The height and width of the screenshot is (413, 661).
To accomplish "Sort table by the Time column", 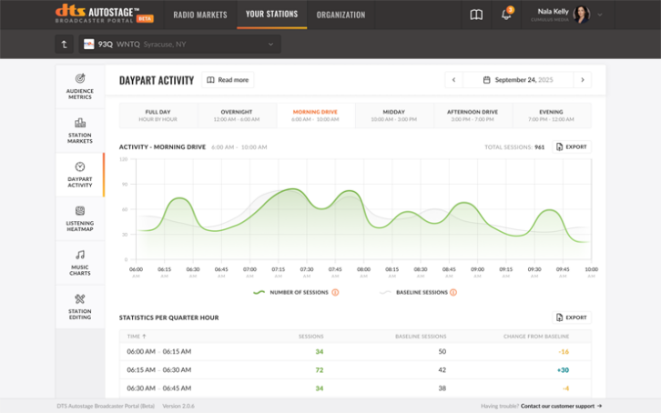I will tap(137, 336).
